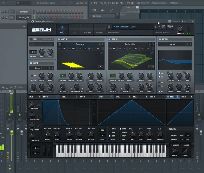Click the LFO folder shape icon

point(102,130)
